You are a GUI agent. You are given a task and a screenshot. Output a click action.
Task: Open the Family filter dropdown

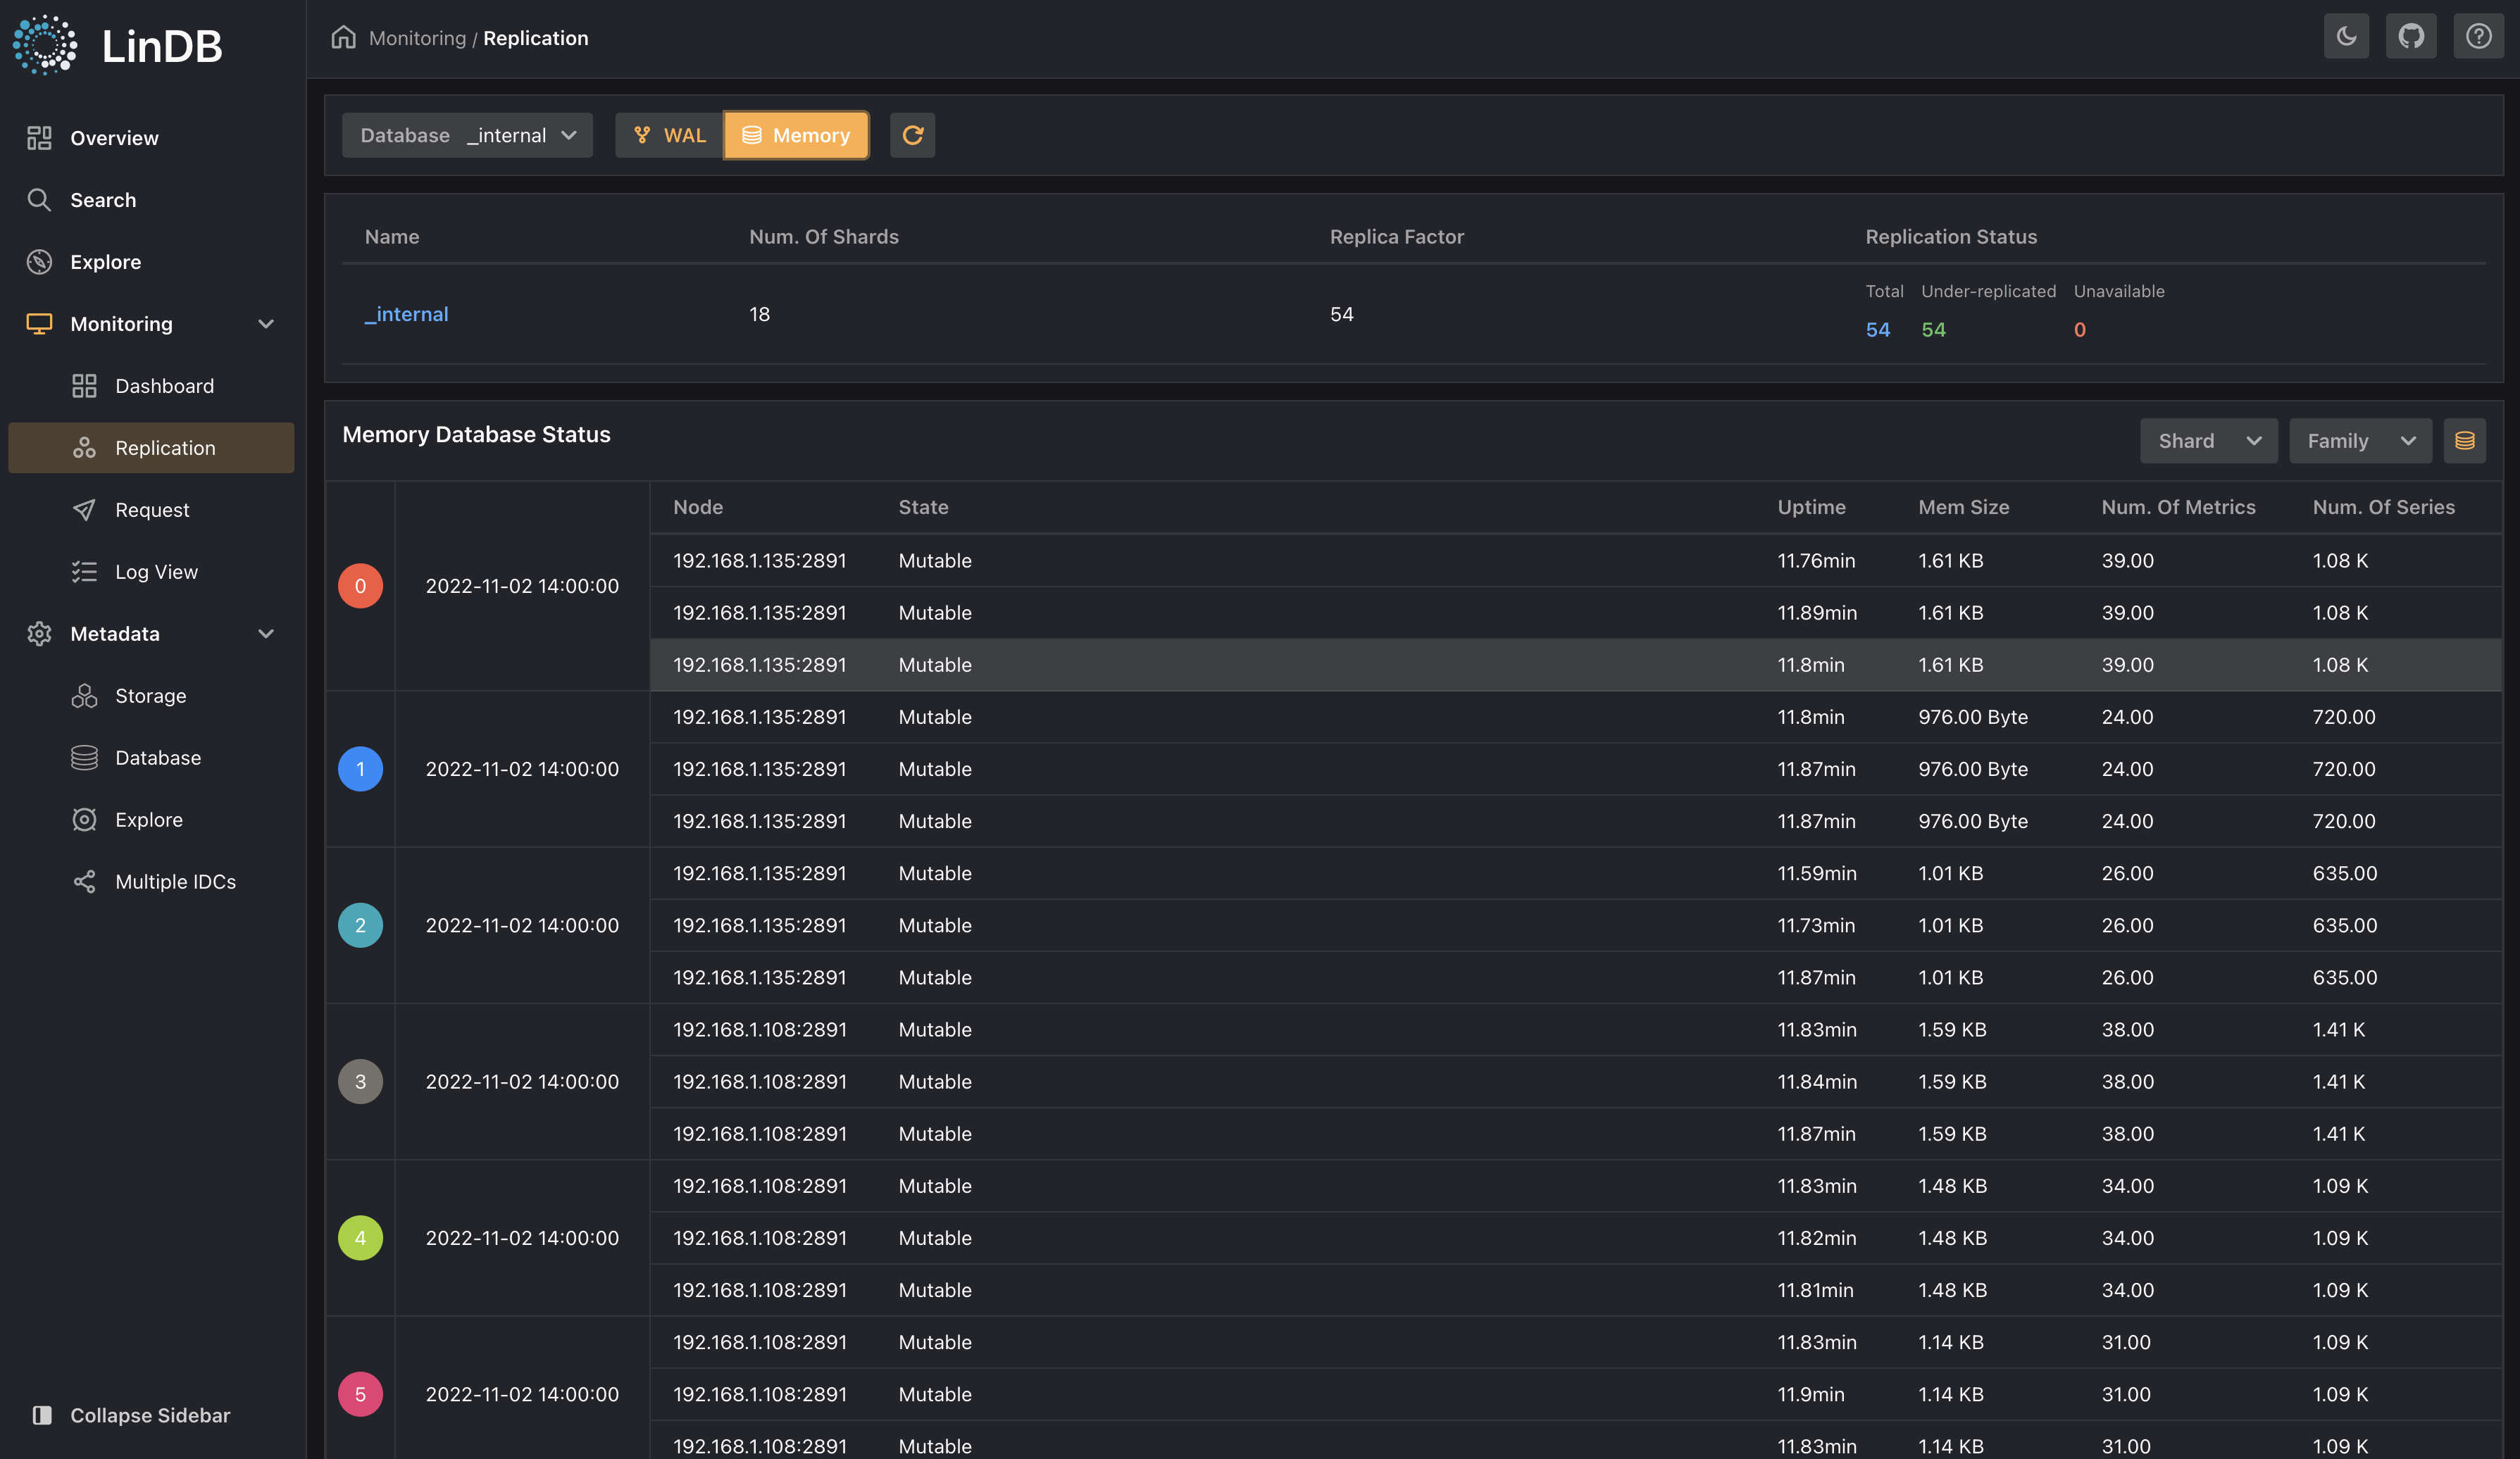[x=2360, y=440]
